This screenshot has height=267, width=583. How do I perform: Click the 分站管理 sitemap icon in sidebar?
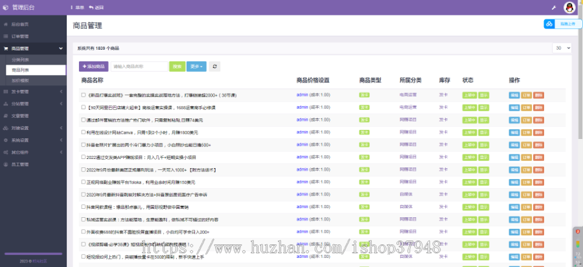pos(5,104)
